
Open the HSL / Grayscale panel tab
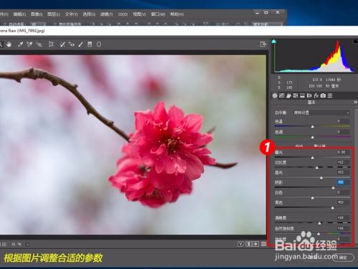[296, 95]
